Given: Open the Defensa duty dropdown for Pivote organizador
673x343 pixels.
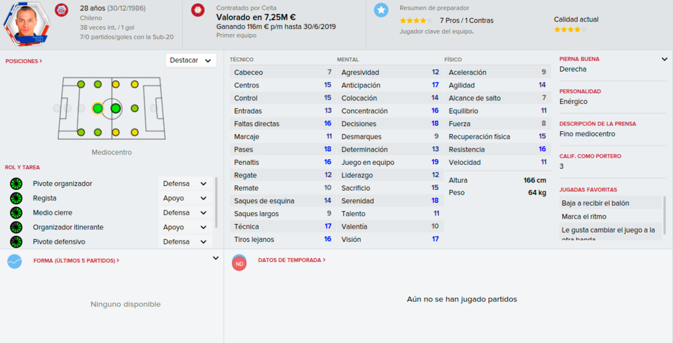Looking at the screenshot, I should [x=185, y=184].
